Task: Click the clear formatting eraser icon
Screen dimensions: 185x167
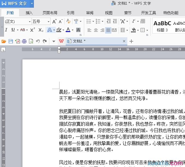Action: pyautogui.click(x=68, y=22)
